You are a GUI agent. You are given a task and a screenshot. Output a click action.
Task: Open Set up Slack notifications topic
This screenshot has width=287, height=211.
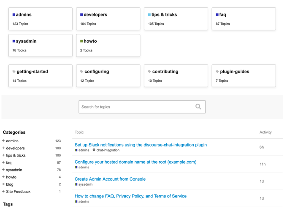(141, 145)
